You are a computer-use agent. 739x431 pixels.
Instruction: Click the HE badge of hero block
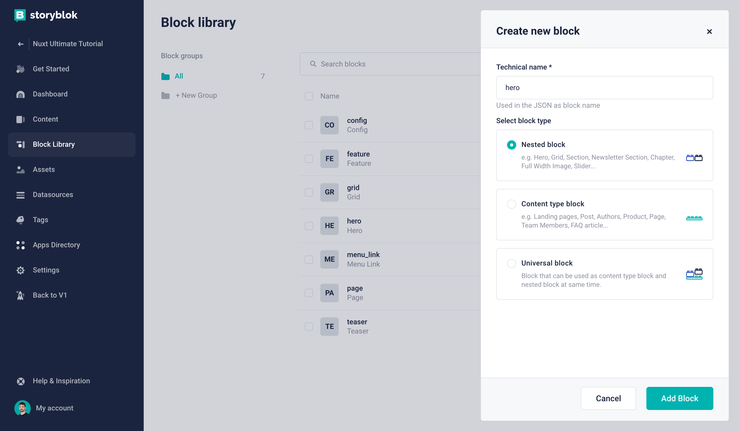pyautogui.click(x=329, y=226)
